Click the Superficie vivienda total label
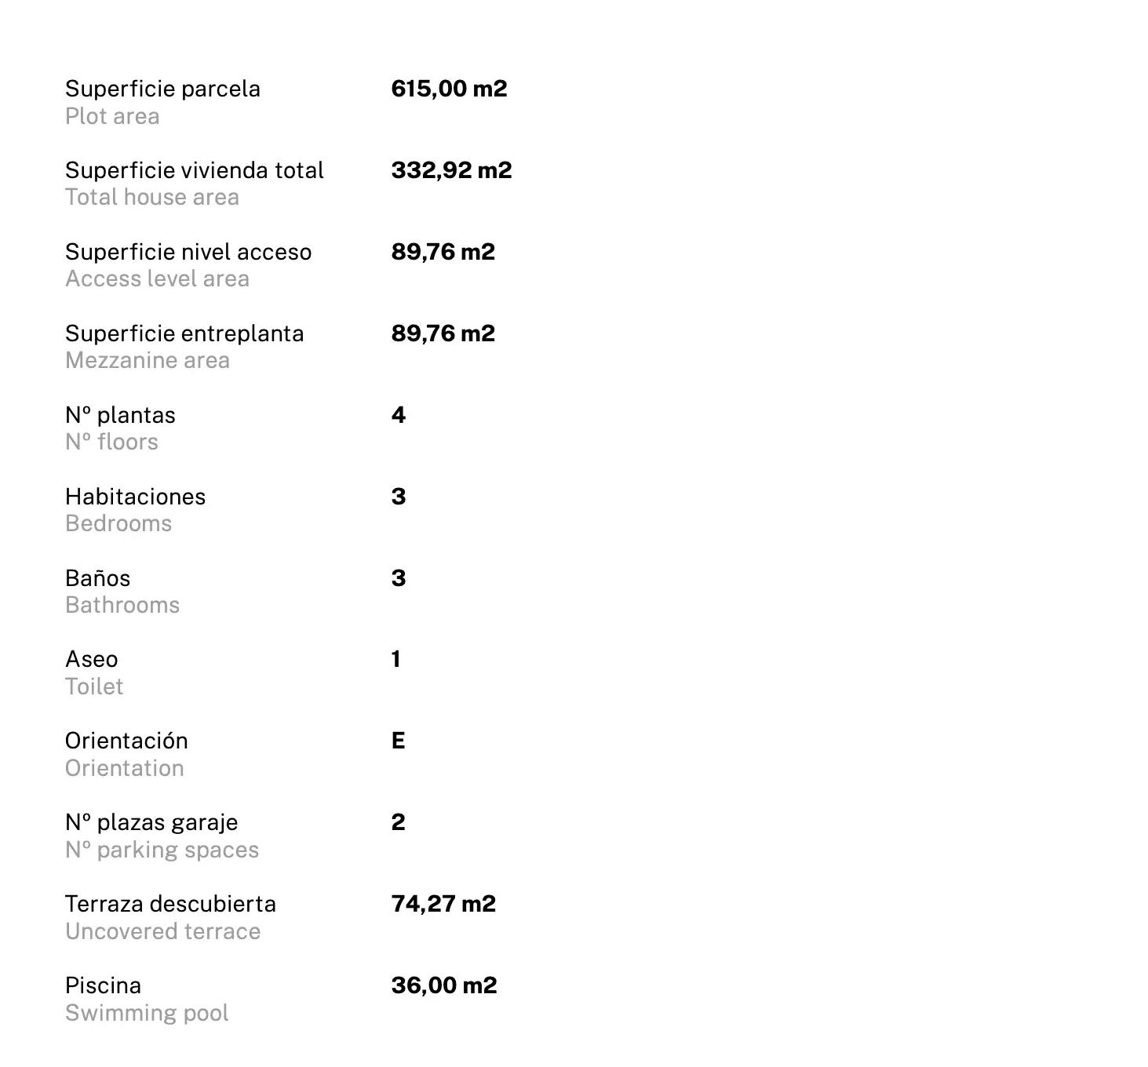 point(195,170)
